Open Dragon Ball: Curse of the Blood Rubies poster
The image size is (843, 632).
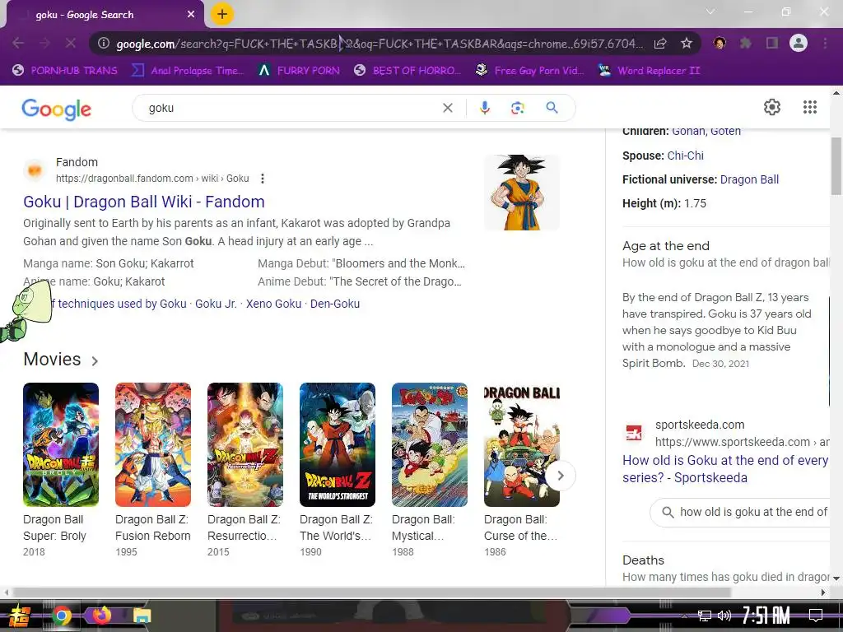521,444
